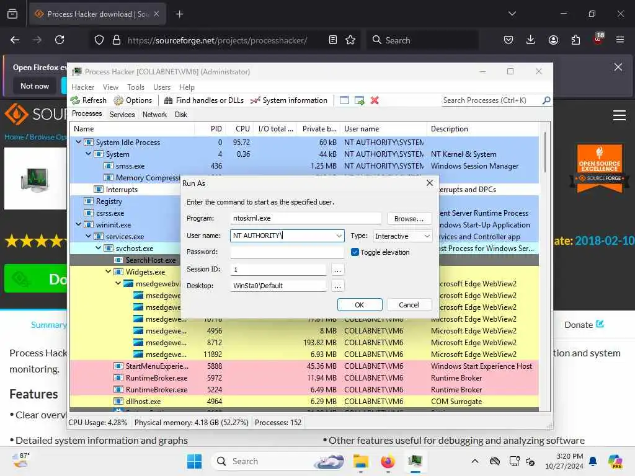Screen dimensions: 635x476
Task: Click Search Processes field
Action: pos(492,100)
